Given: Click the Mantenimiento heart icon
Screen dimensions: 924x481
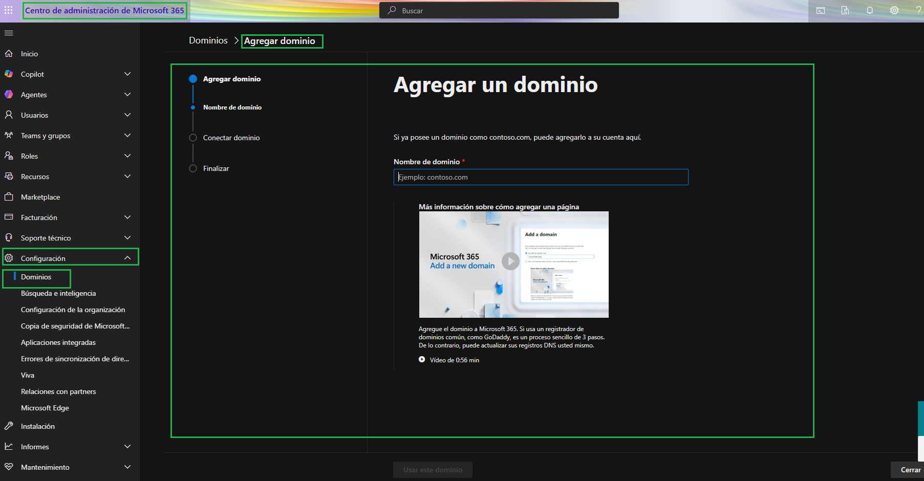Looking at the screenshot, I should [9, 467].
